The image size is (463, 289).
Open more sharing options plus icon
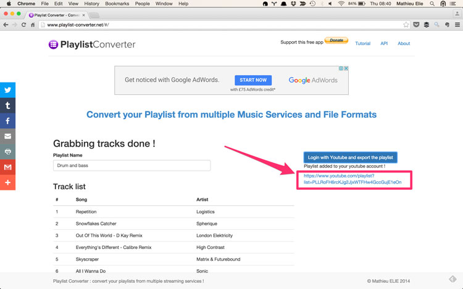[x=7, y=182]
